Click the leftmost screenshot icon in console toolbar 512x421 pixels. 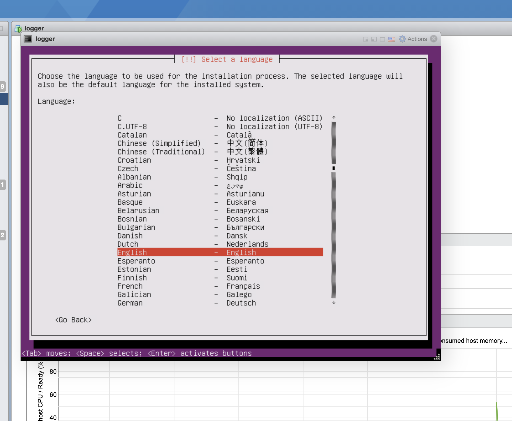pos(366,39)
